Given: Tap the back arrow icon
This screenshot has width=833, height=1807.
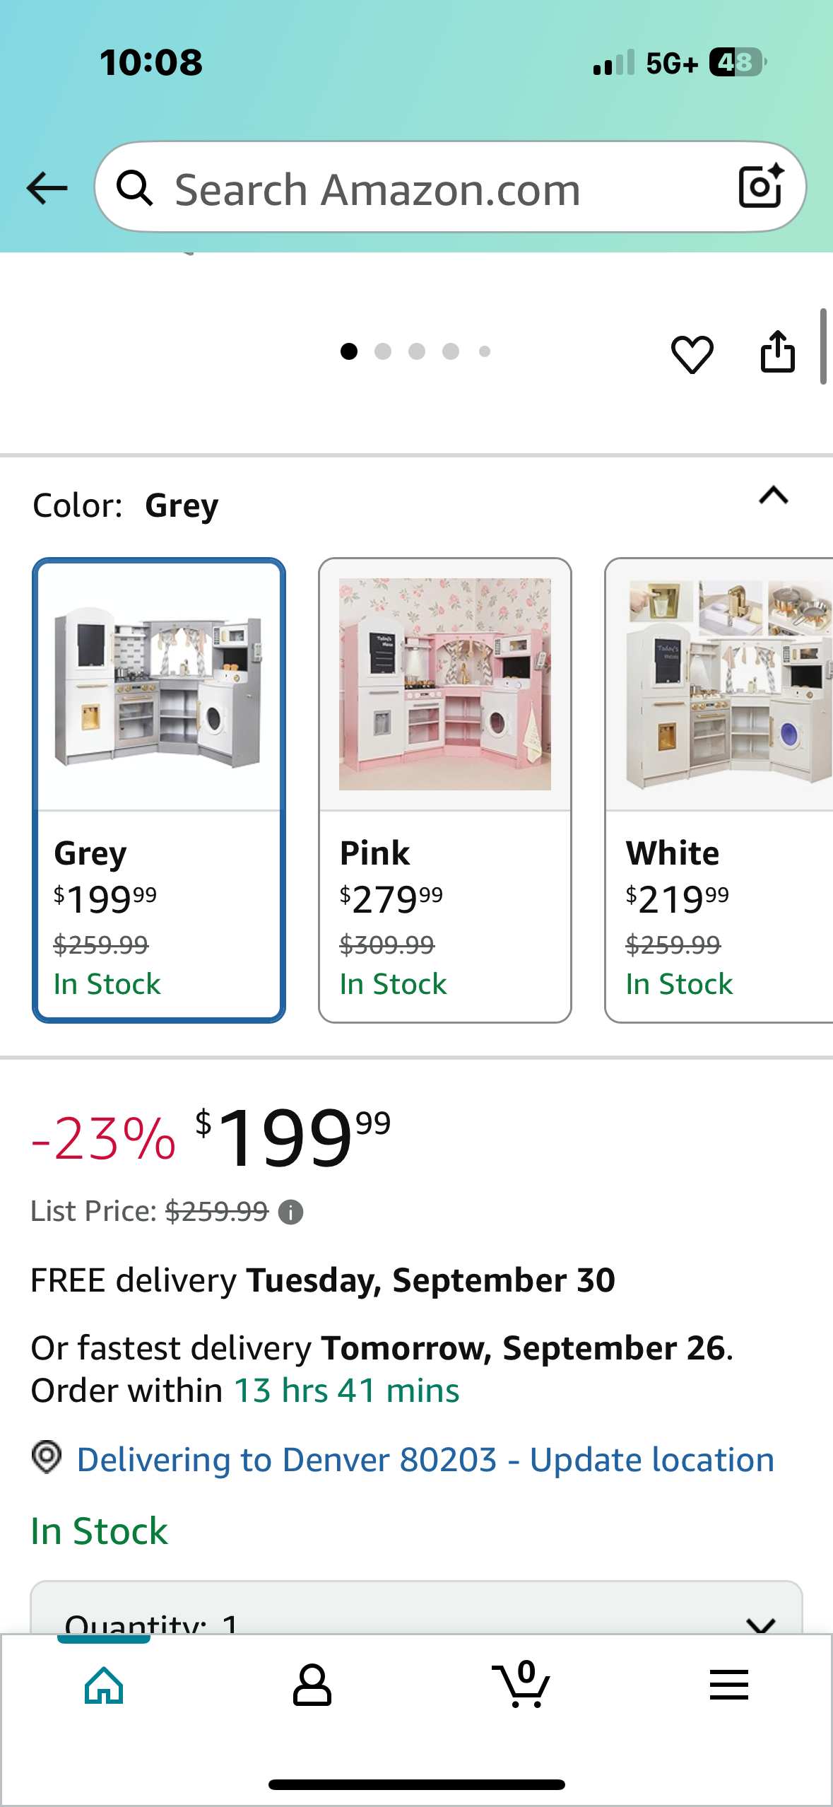Looking at the screenshot, I should click(x=47, y=188).
